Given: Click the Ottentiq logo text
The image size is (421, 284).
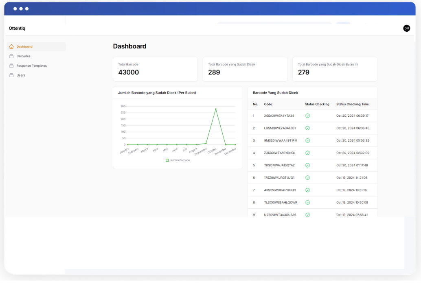Looking at the screenshot, I should click(17, 28).
